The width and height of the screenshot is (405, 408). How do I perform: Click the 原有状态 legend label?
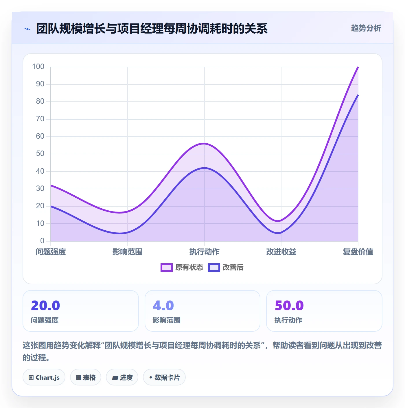click(189, 268)
